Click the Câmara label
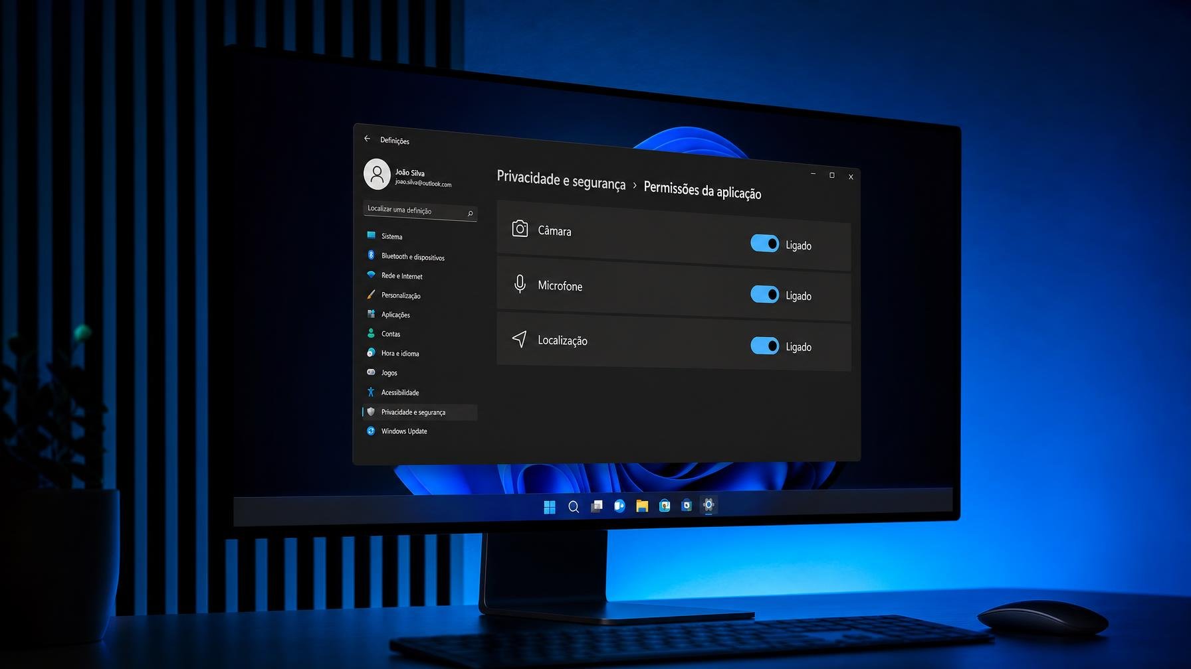Image resolution: width=1191 pixels, height=669 pixels. [554, 231]
